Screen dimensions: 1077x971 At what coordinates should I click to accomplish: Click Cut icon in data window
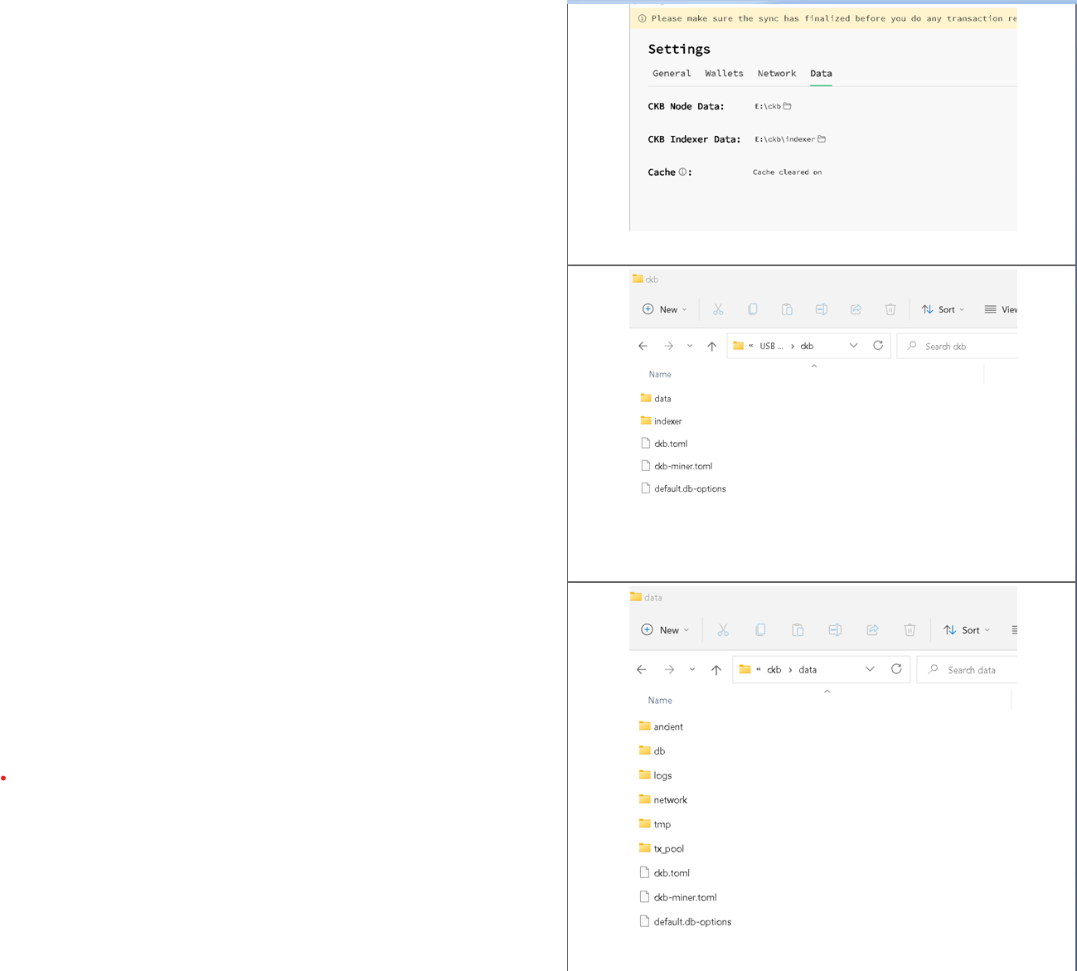(723, 630)
